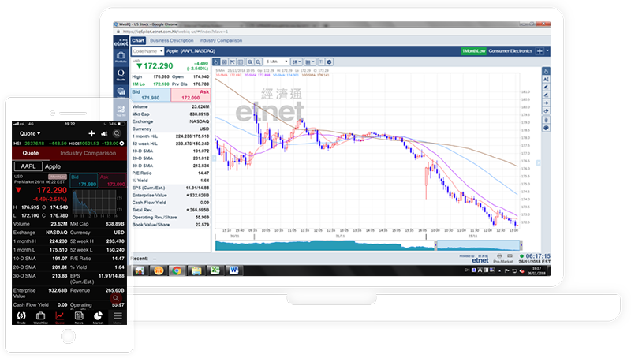Open chart settings gear

329,62
